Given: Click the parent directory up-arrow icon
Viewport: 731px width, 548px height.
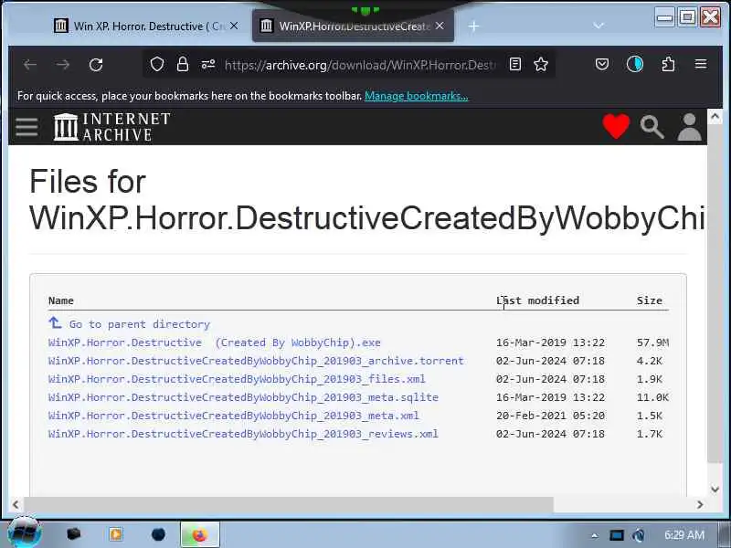Looking at the screenshot, I should coord(55,322).
